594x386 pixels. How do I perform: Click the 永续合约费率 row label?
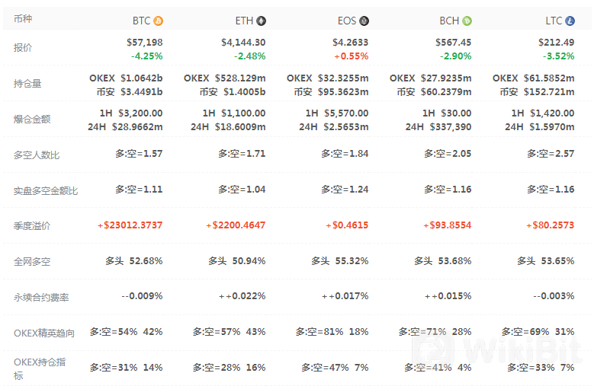click(41, 298)
